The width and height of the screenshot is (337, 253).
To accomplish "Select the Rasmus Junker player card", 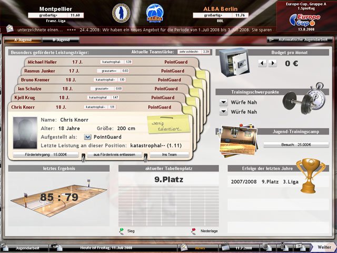I will tap(108, 71).
